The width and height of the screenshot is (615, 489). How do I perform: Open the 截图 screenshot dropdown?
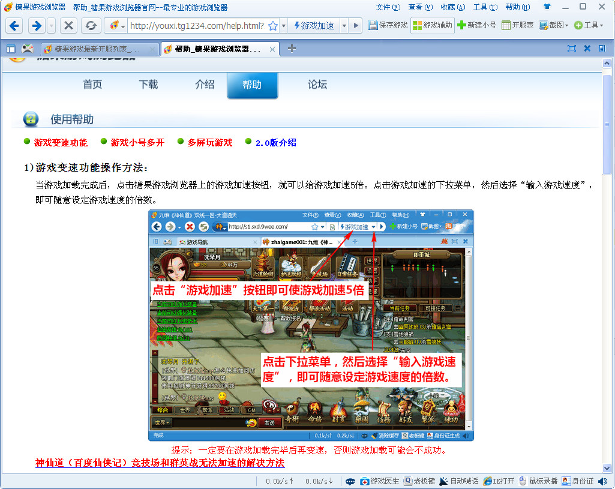click(553, 25)
